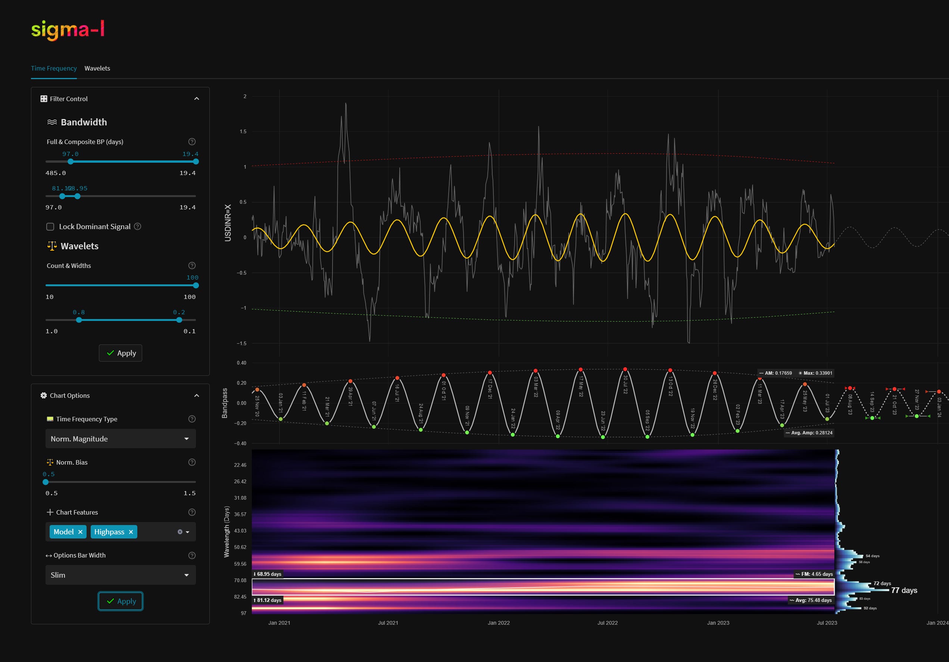Image resolution: width=949 pixels, height=662 pixels.
Task: Enable Lock Dominant Signal checkbox
Action: 50,227
